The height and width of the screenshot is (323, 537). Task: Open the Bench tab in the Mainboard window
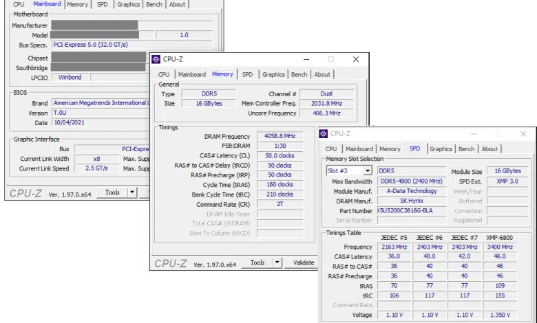154,4
